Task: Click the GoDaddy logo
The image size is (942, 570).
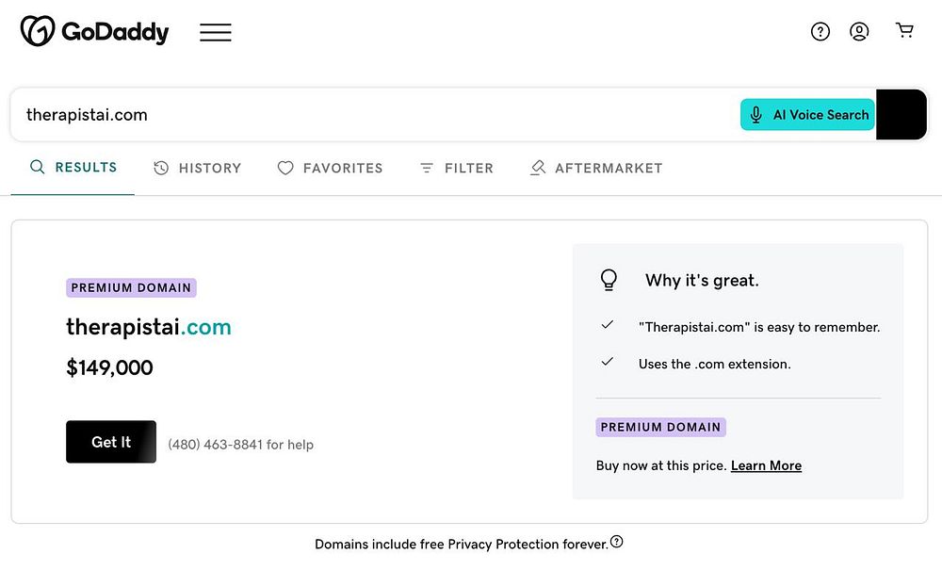Action: point(94,32)
